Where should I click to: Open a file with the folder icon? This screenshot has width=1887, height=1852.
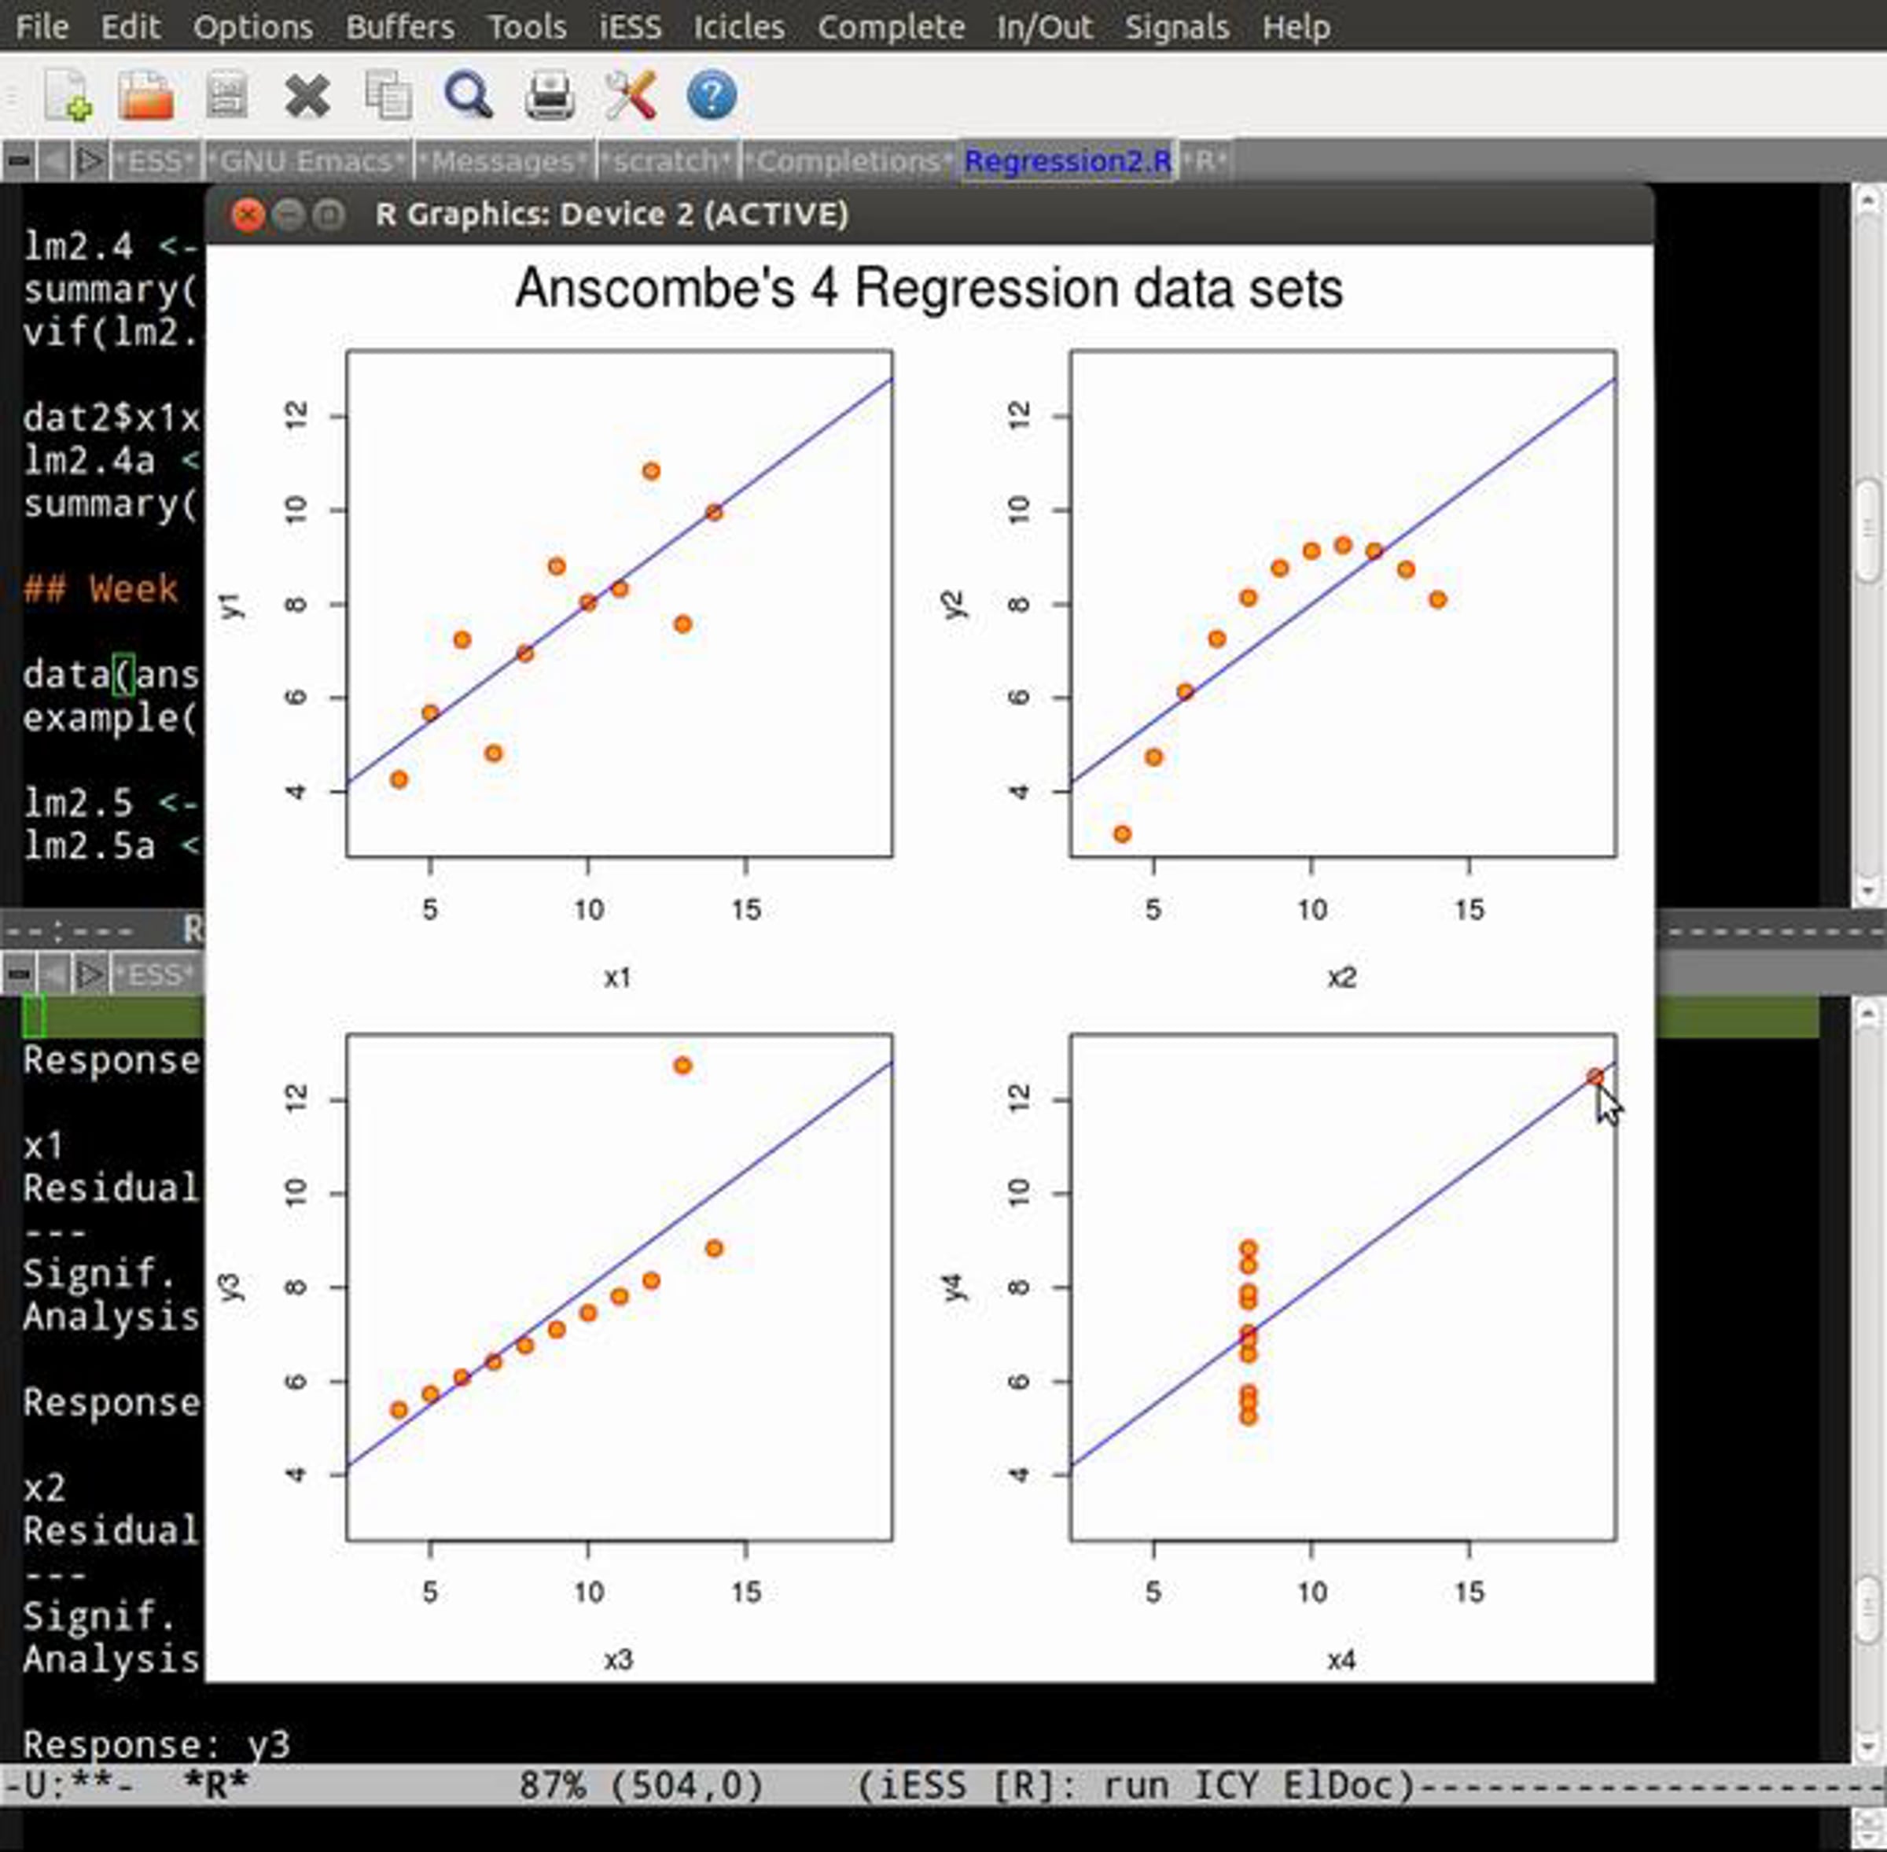[146, 96]
